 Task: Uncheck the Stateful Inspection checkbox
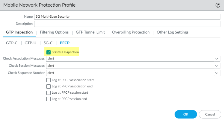49,52
